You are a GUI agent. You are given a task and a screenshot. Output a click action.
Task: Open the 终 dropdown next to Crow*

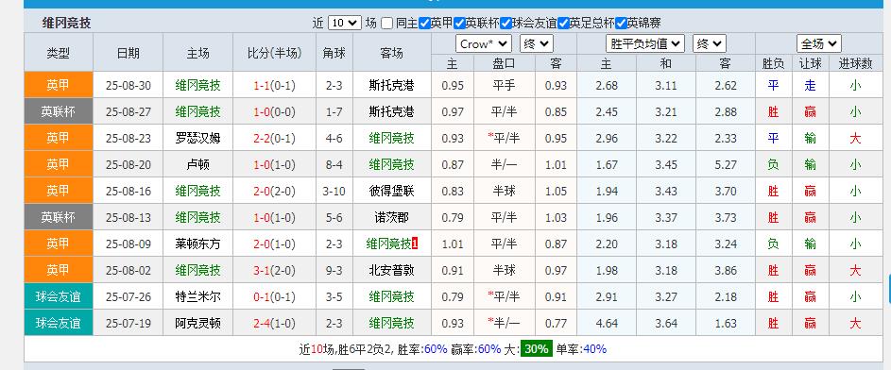point(536,43)
